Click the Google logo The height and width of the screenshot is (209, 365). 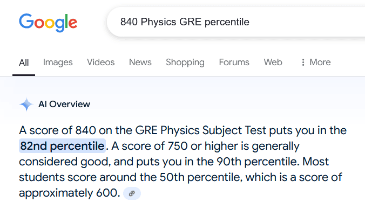coord(48,23)
